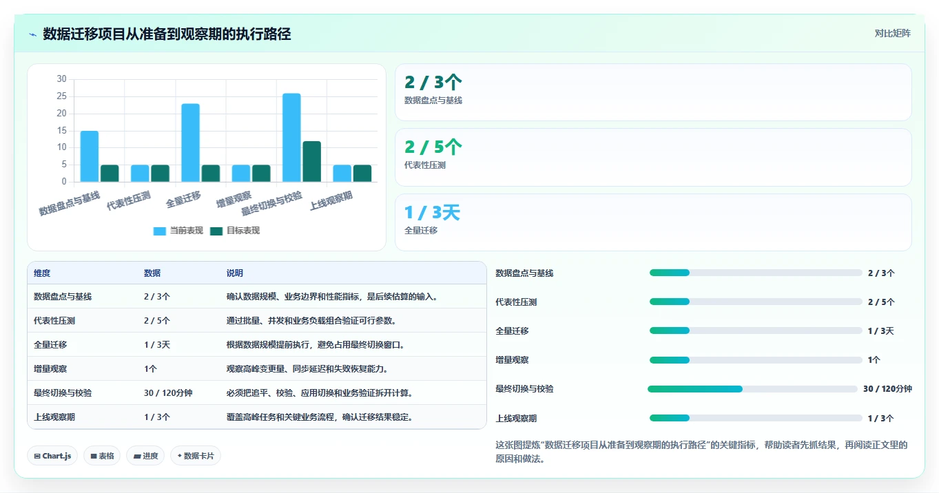
Task: Select the 2 / 5个 代表性压测 card
Action: coord(653,157)
